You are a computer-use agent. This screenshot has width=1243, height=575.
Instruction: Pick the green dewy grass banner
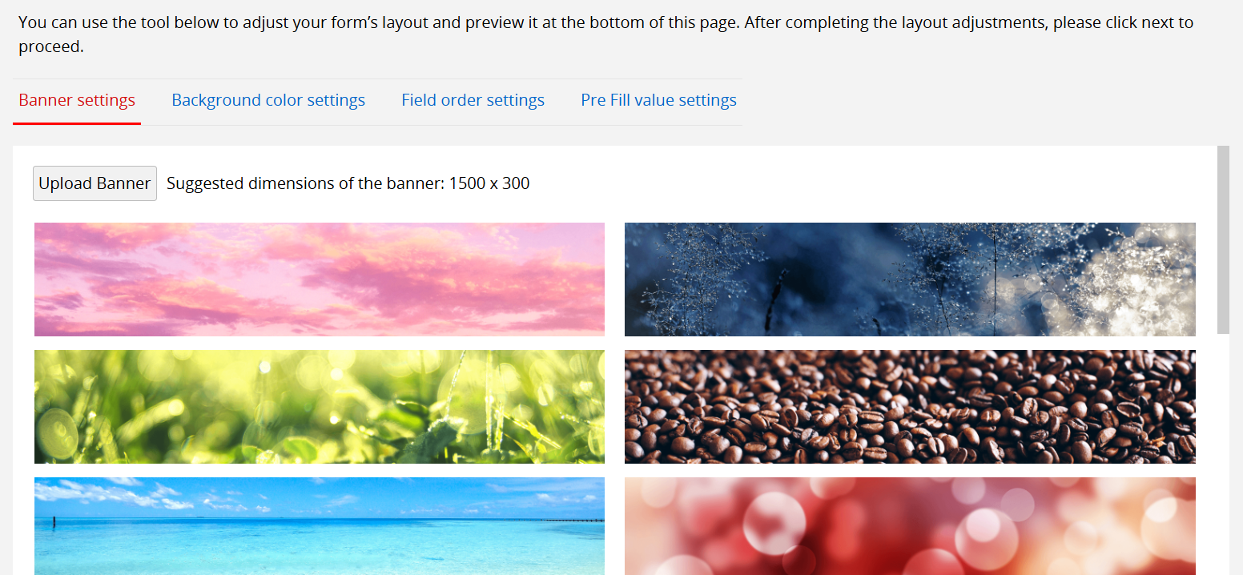[x=320, y=407]
